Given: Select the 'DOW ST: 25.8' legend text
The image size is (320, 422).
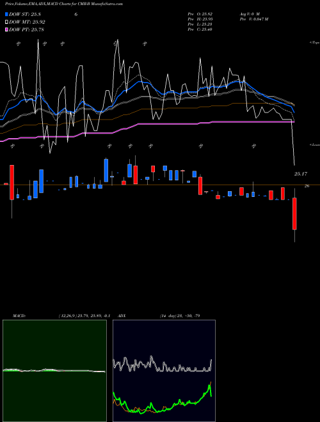Looking at the screenshot, I should tap(25, 14).
